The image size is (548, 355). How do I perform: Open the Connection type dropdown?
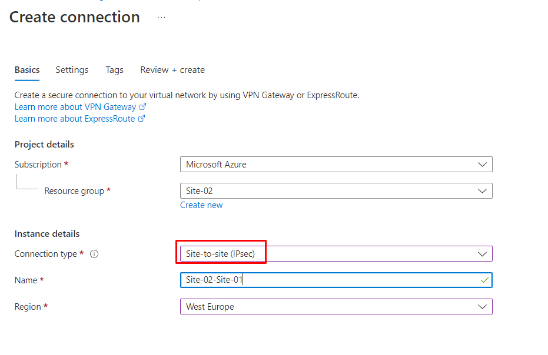click(x=483, y=253)
